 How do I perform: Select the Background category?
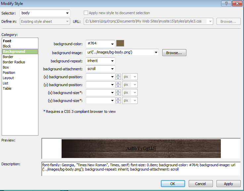20,51
